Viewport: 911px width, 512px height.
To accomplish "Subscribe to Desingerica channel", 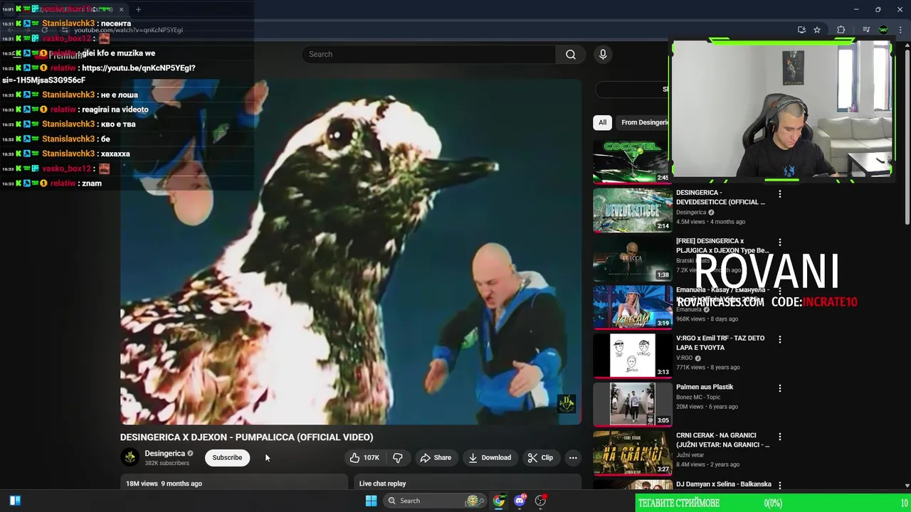I will 227,457.
